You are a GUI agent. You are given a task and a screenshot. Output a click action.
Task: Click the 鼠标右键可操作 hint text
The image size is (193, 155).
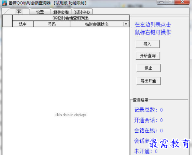click(x=153, y=32)
